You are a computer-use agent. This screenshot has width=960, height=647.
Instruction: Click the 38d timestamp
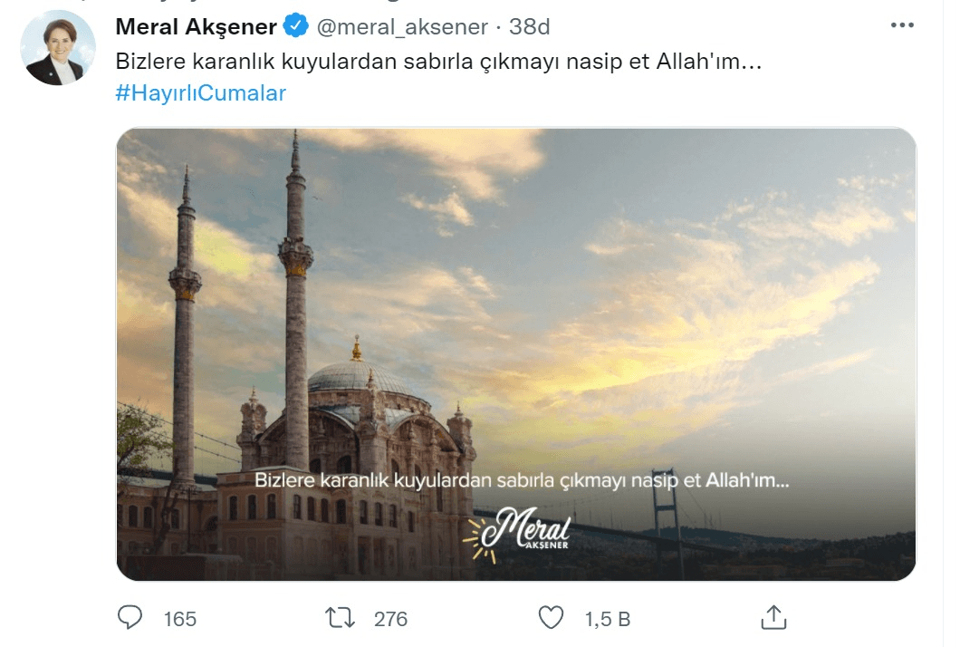(530, 27)
